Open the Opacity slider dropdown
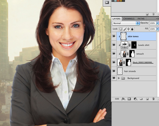The height and width of the screenshot is (126, 159). tap(157, 23)
